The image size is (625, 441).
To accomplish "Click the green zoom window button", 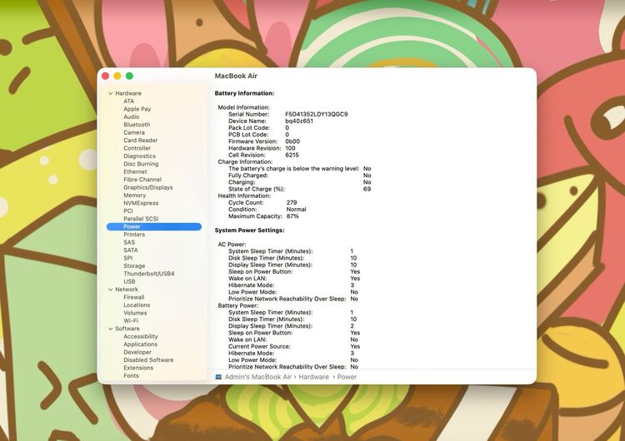I will [129, 76].
